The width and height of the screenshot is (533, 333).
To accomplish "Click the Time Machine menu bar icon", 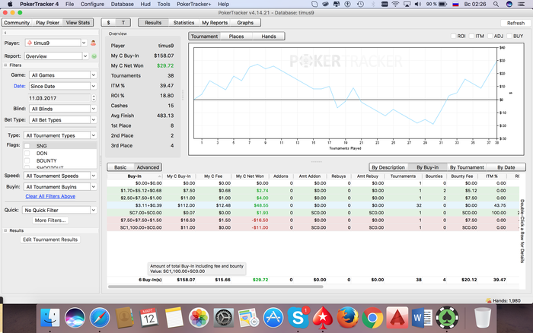I will [360, 4].
